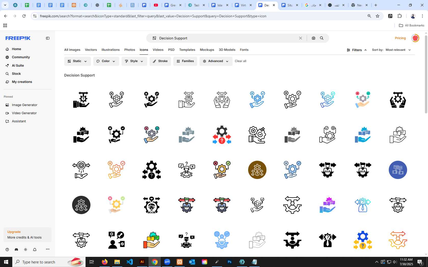This screenshot has height=267, width=428.
Task: Open Zoom from the Windows taskbar
Action: 167,262
